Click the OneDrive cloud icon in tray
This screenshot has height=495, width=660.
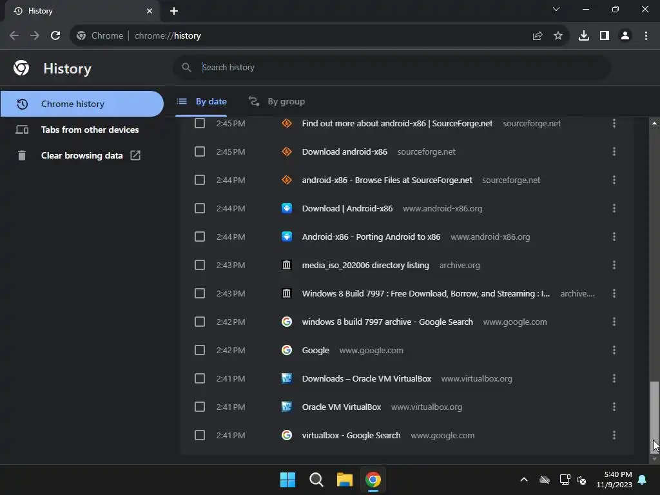pyautogui.click(x=545, y=480)
